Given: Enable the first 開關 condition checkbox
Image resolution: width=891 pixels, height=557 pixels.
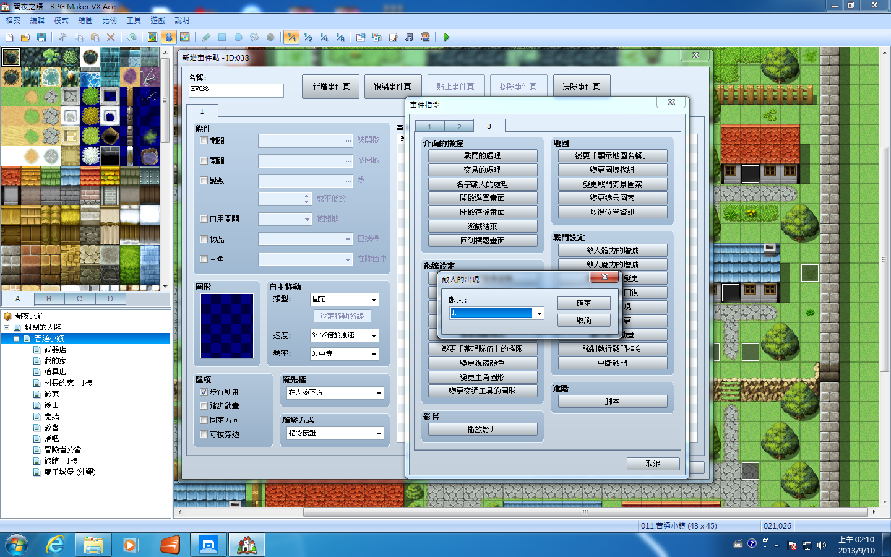Looking at the screenshot, I should click(204, 140).
